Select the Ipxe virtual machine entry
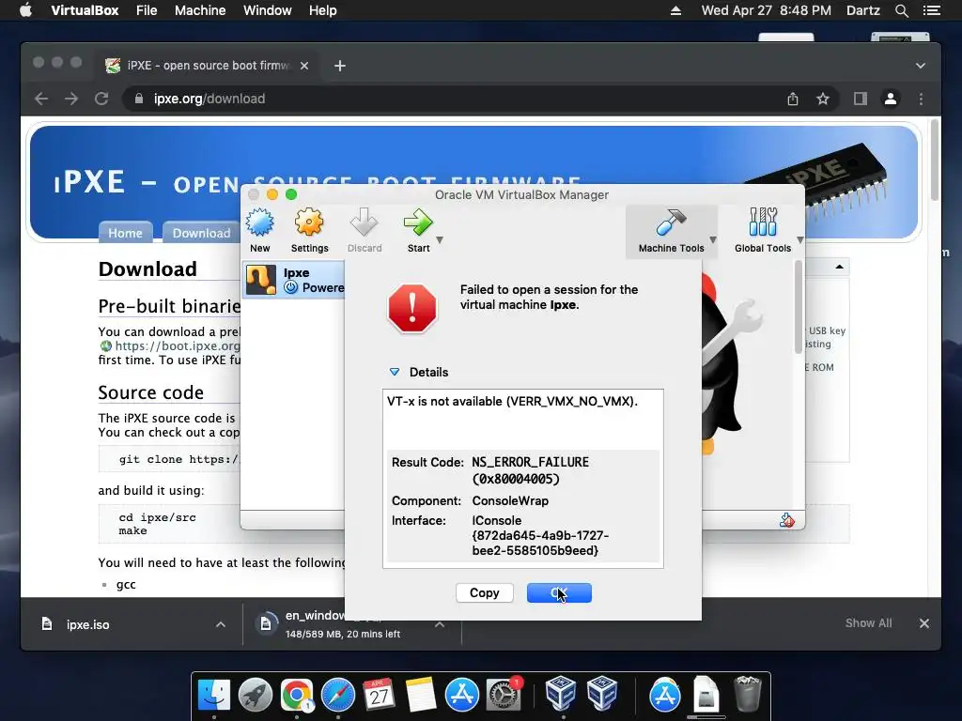This screenshot has width=962, height=721. click(294, 280)
